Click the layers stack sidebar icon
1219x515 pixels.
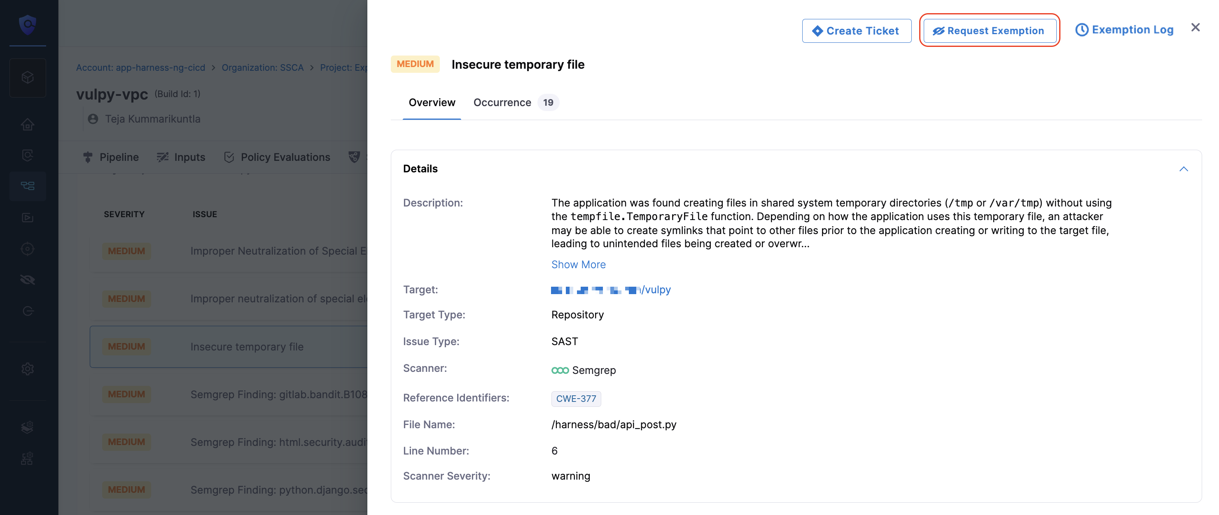tap(28, 427)
